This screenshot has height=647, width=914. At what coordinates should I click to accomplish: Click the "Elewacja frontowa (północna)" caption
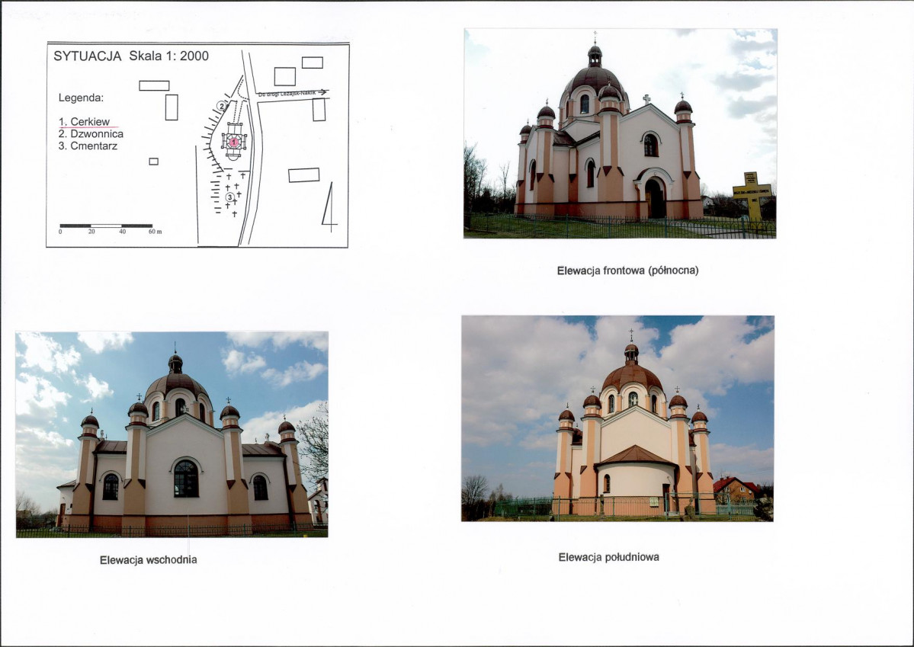click(628, 271)
